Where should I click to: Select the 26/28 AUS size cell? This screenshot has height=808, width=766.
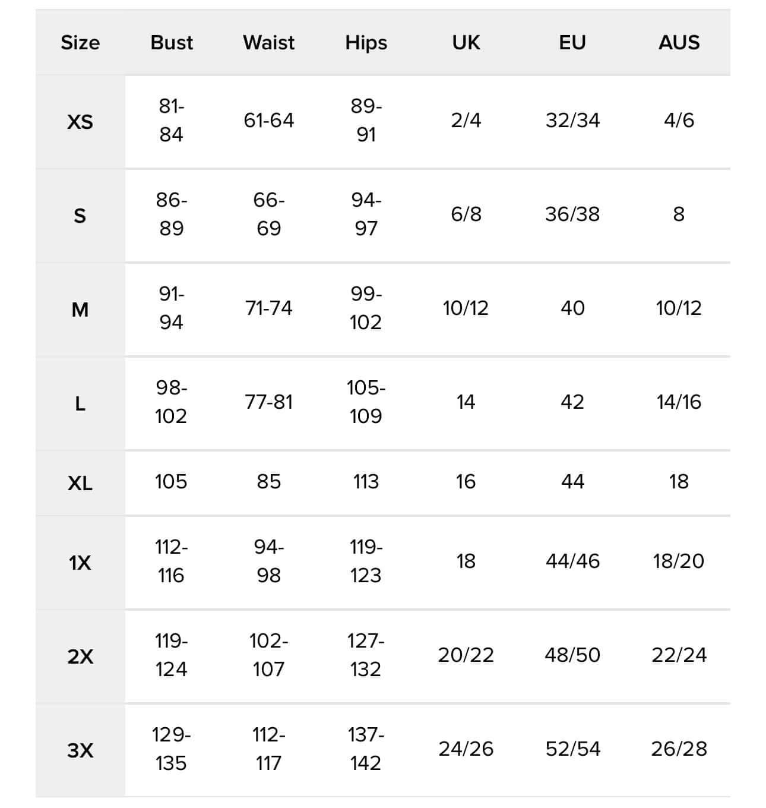679,749
